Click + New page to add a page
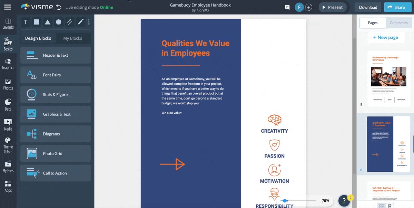414x208 pixels. pyautogui.click(x=386, y=37)
